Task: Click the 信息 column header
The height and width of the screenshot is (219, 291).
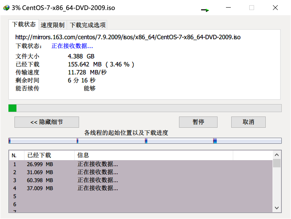Action: [154, 155]
